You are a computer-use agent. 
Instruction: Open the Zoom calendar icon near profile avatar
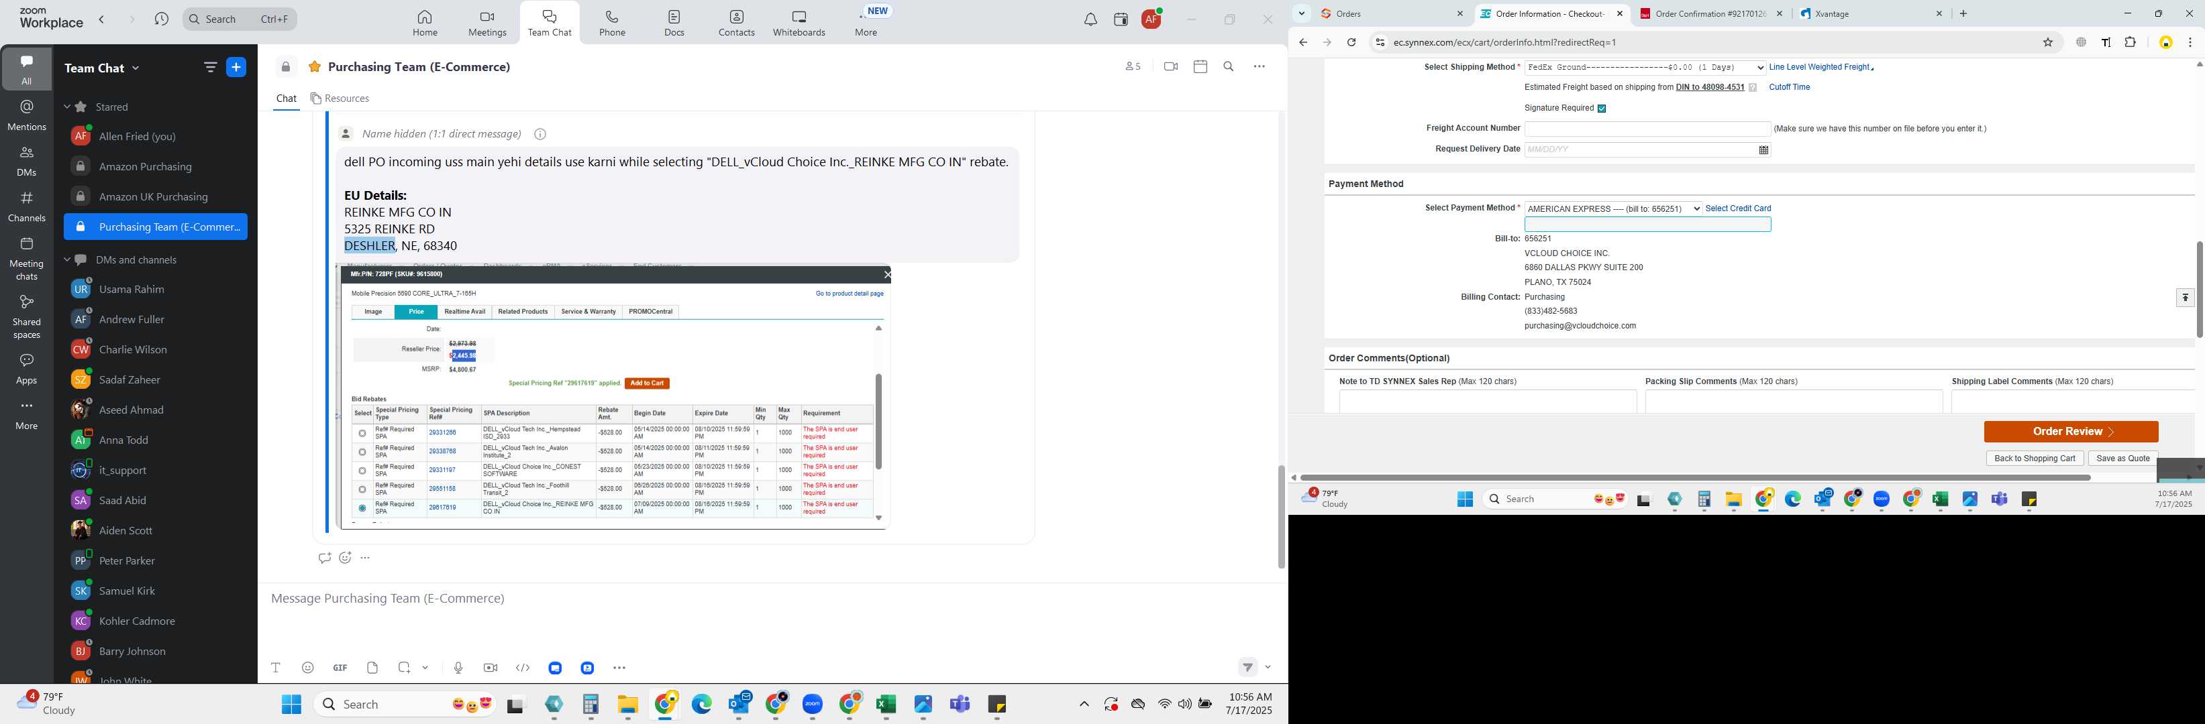[1121, 19]
